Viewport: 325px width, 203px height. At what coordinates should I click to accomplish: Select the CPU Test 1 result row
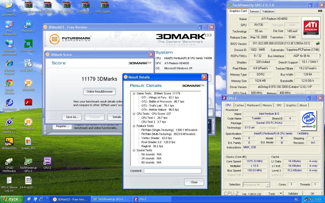click(154, 118)
